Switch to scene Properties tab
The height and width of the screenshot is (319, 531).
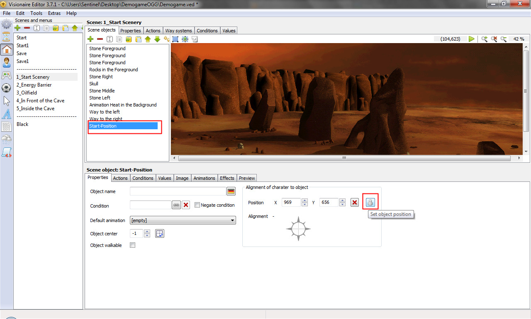point(131,31)
